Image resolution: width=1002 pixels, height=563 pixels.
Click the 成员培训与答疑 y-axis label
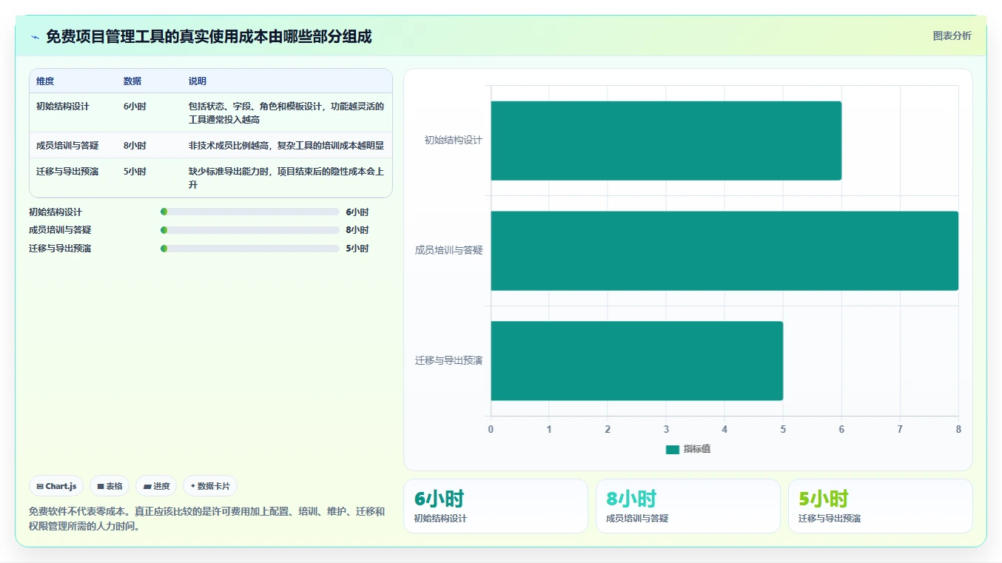click(x=448, y=251)
